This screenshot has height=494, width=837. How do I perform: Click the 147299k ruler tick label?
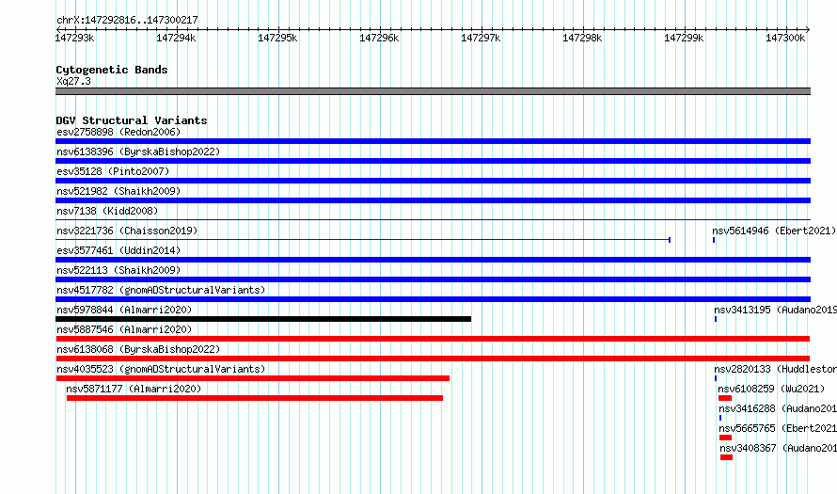tap(684, 38)
